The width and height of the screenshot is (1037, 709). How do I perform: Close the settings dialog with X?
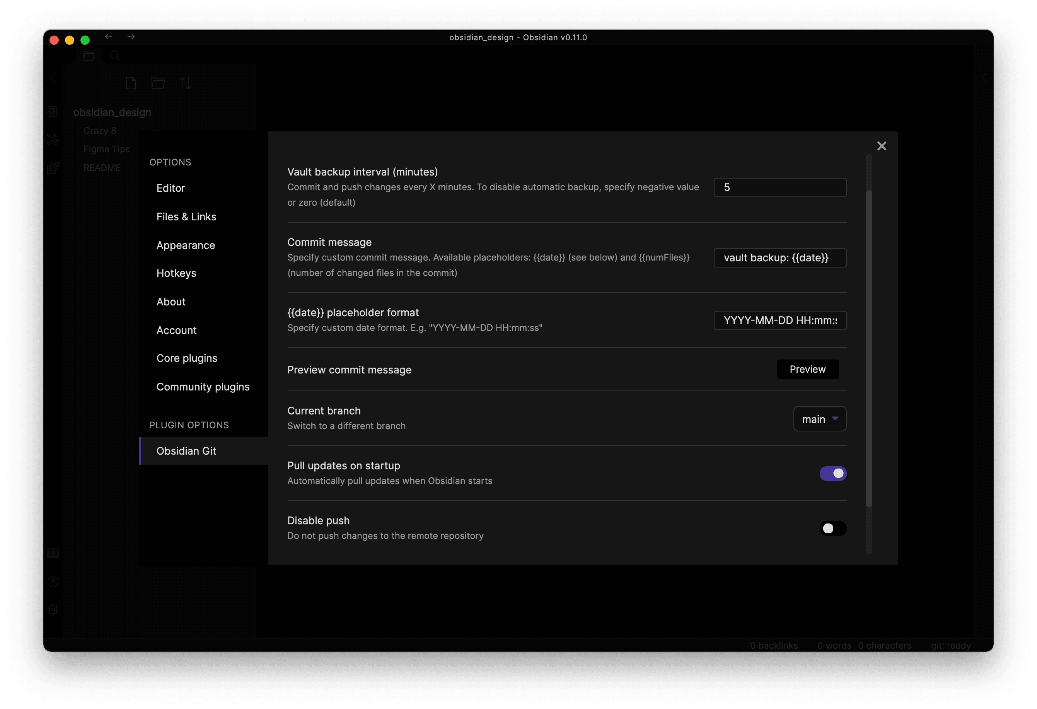tap(881, 146)
